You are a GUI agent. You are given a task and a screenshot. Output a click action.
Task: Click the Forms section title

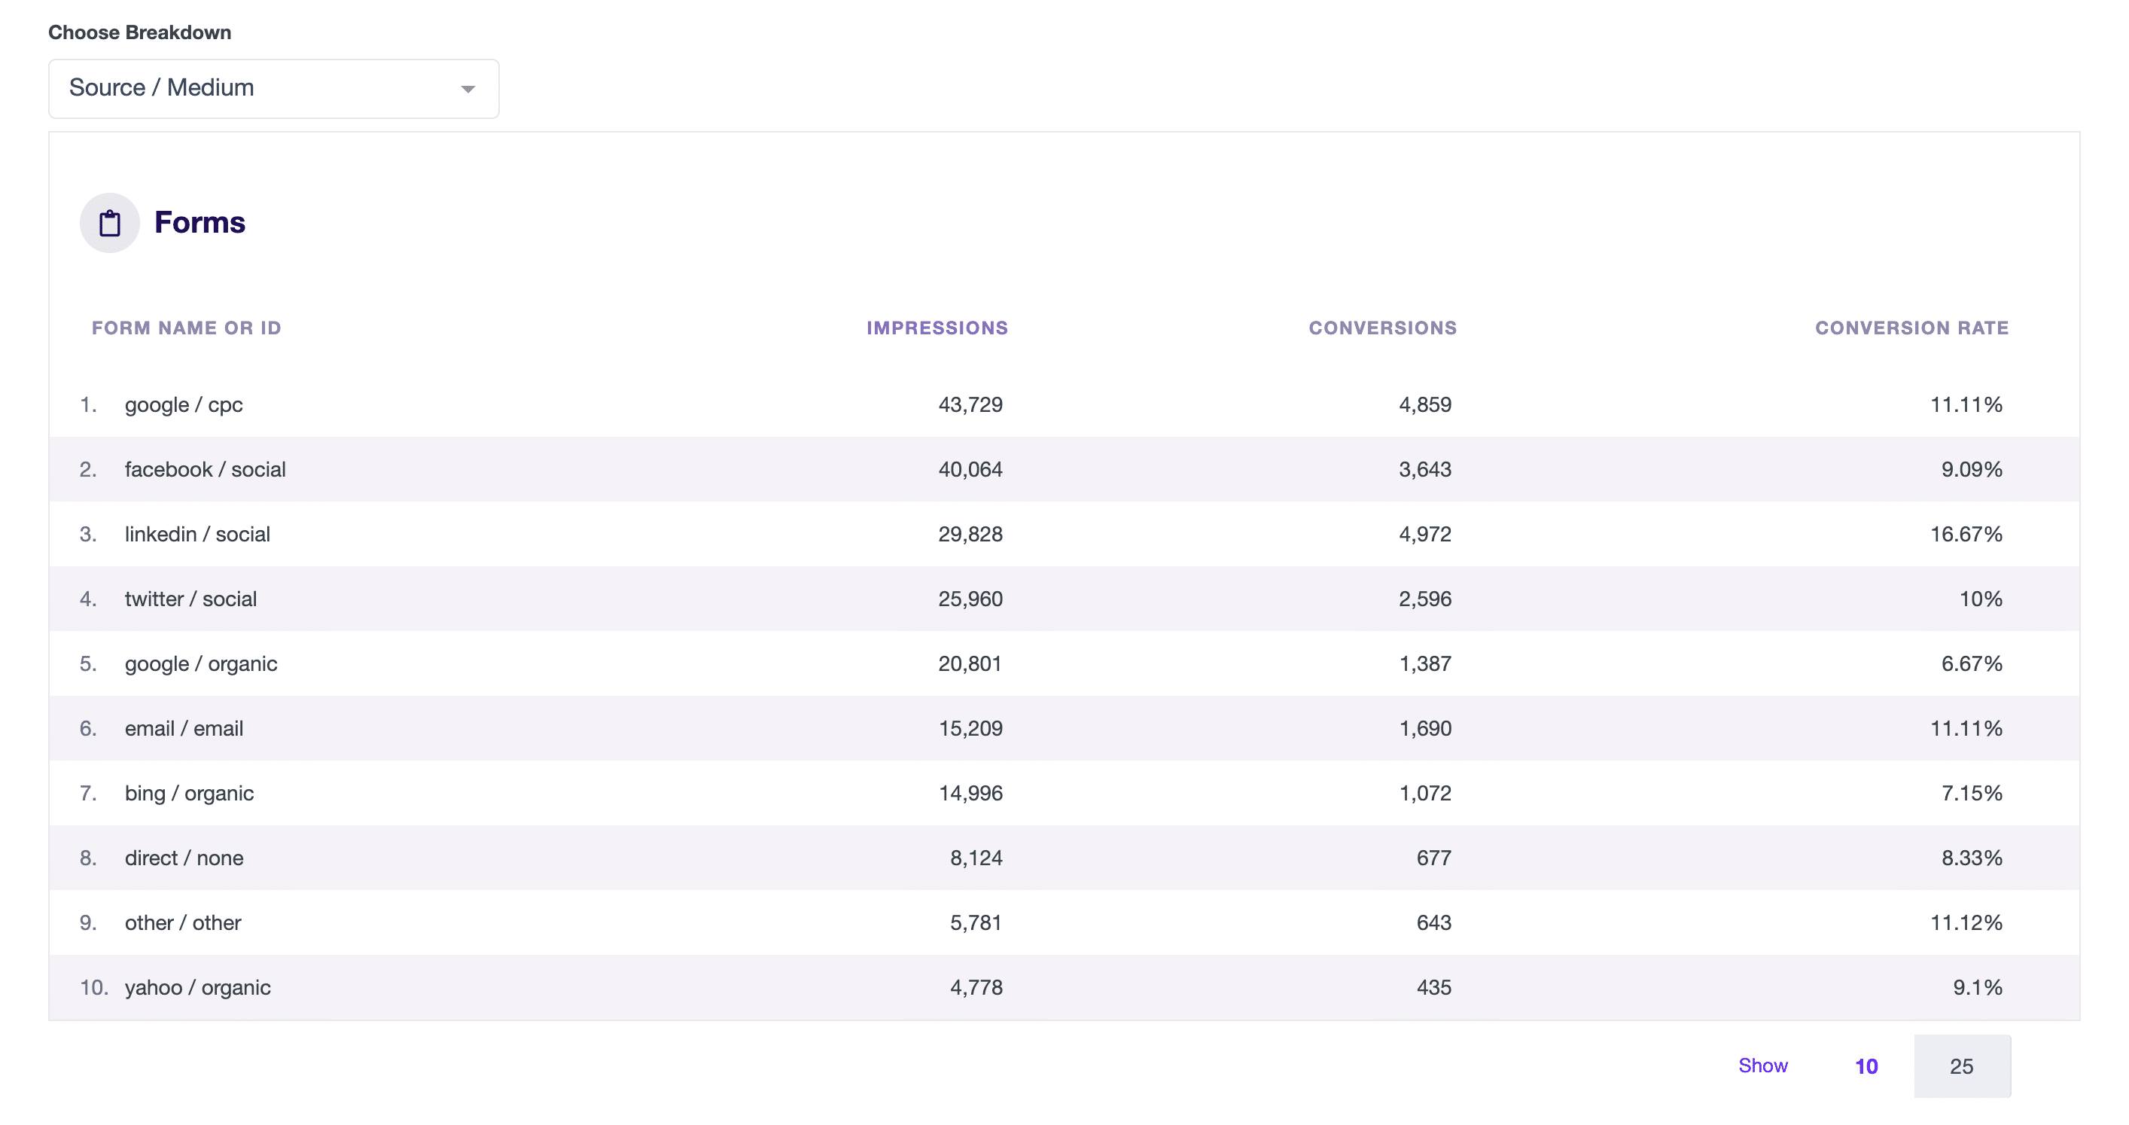200,223
